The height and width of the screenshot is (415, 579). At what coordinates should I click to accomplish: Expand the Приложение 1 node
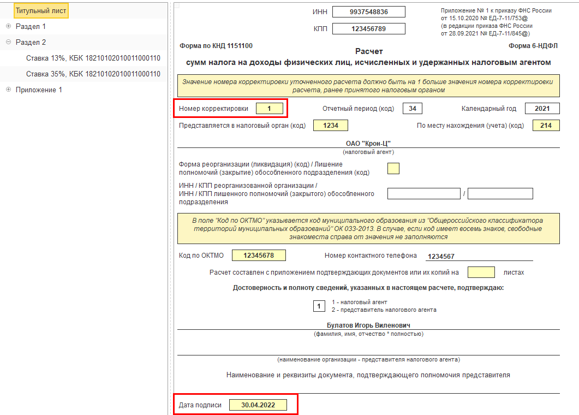click(9, 90)
